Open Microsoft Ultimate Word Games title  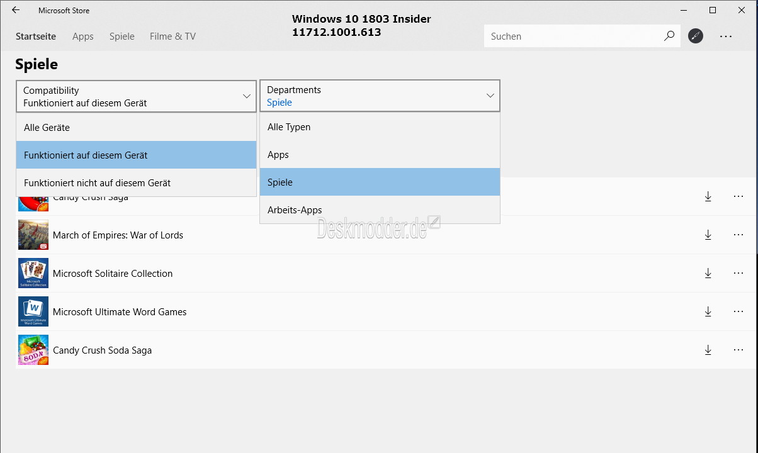point(120,312)
